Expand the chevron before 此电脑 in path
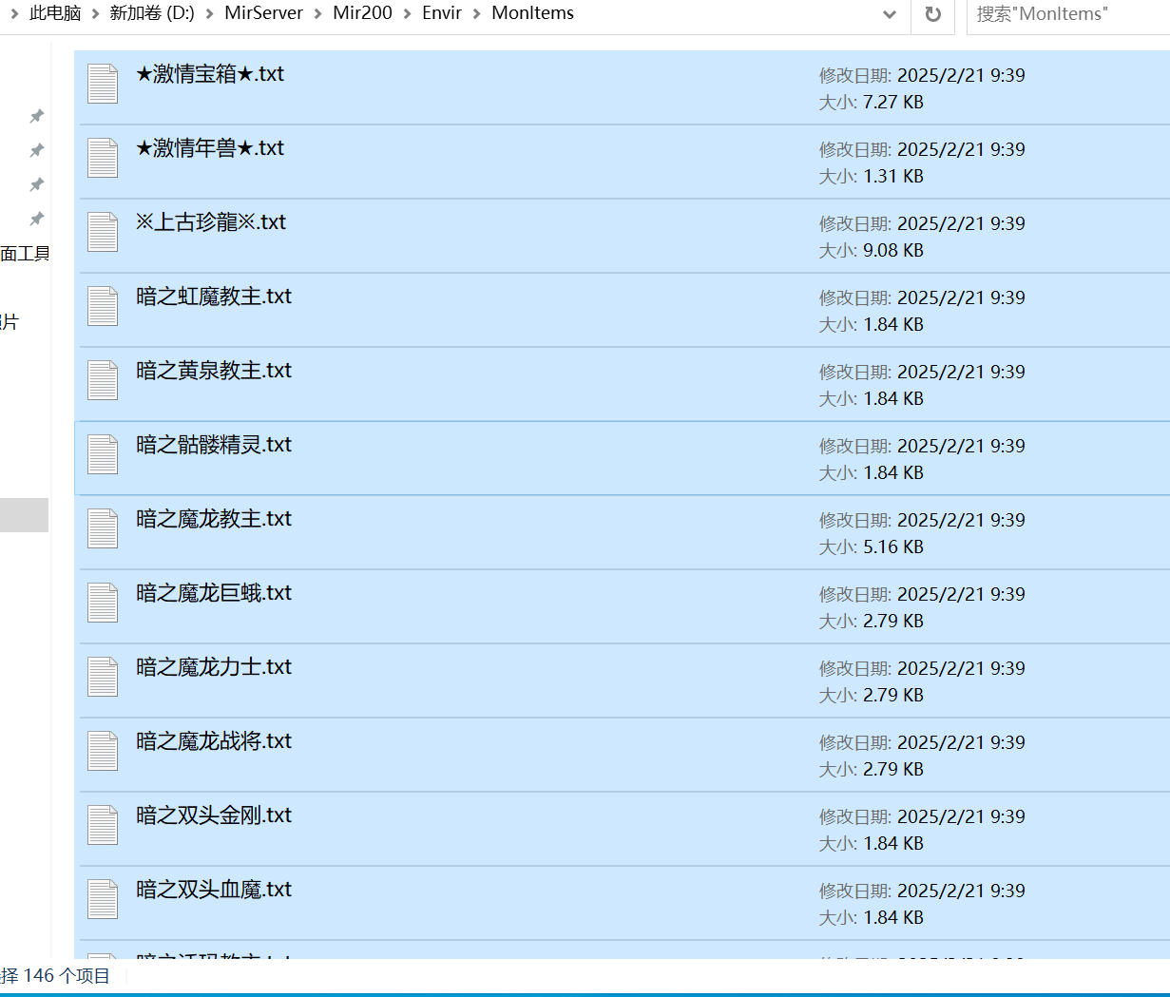This screenshot has height=997, width=1170. (x=14, y=13)
